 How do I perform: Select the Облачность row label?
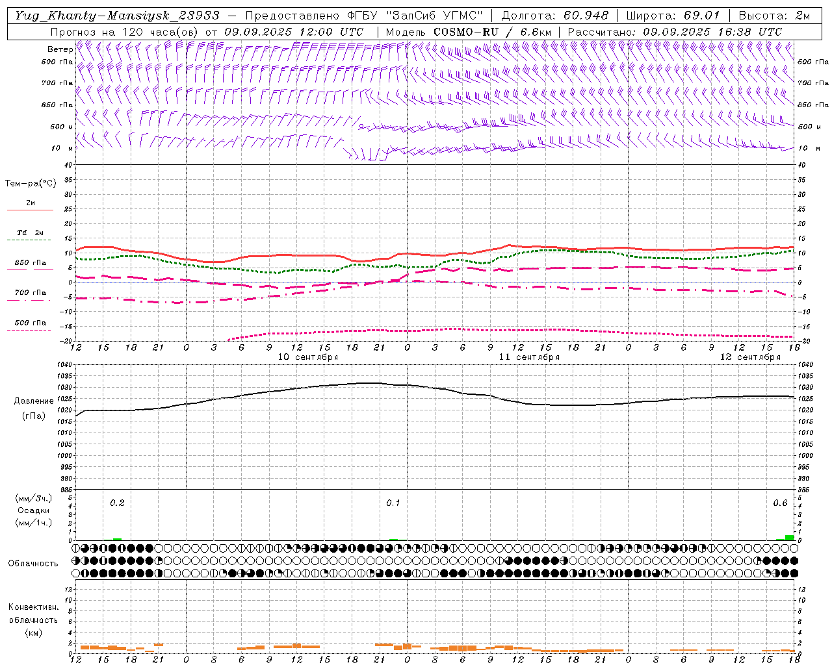[x=33, y=564]
